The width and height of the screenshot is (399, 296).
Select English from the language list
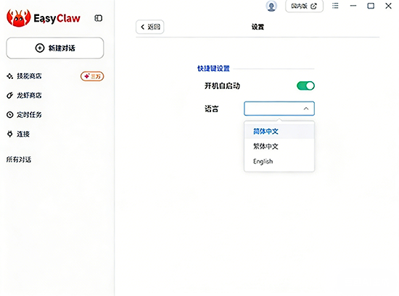point(279,161)
